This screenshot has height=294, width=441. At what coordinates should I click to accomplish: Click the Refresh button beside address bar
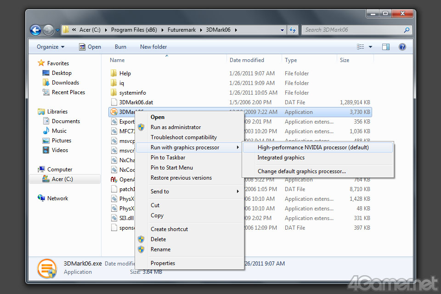[x=293, y=30]
